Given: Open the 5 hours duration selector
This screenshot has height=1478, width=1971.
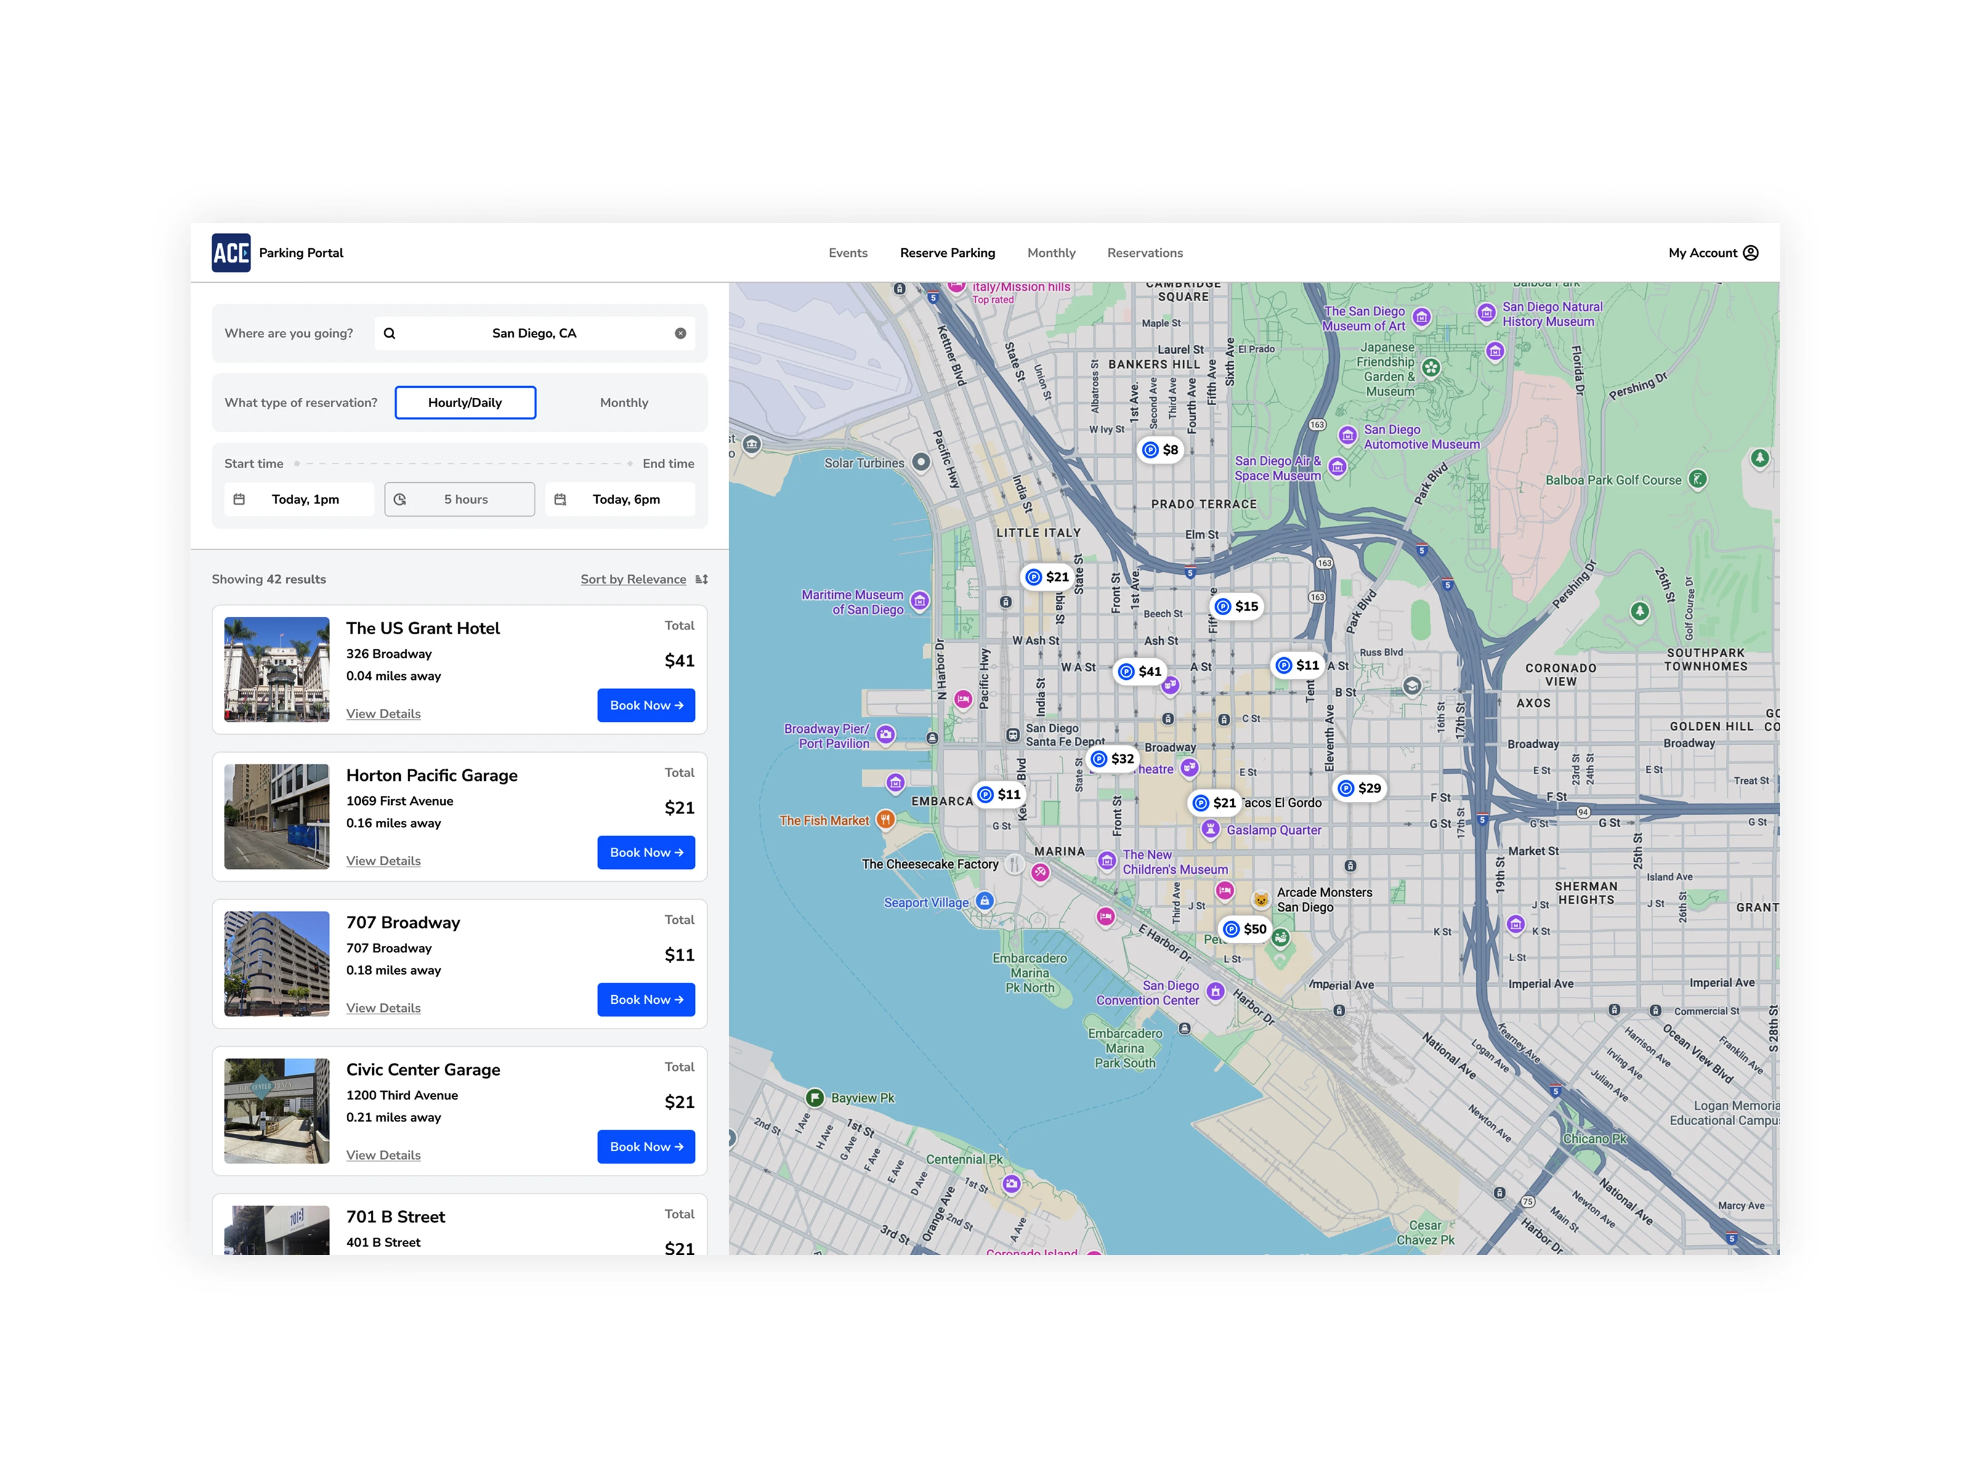Looking at the screenshot, I should pyautogui.click(x=459, y=499).
